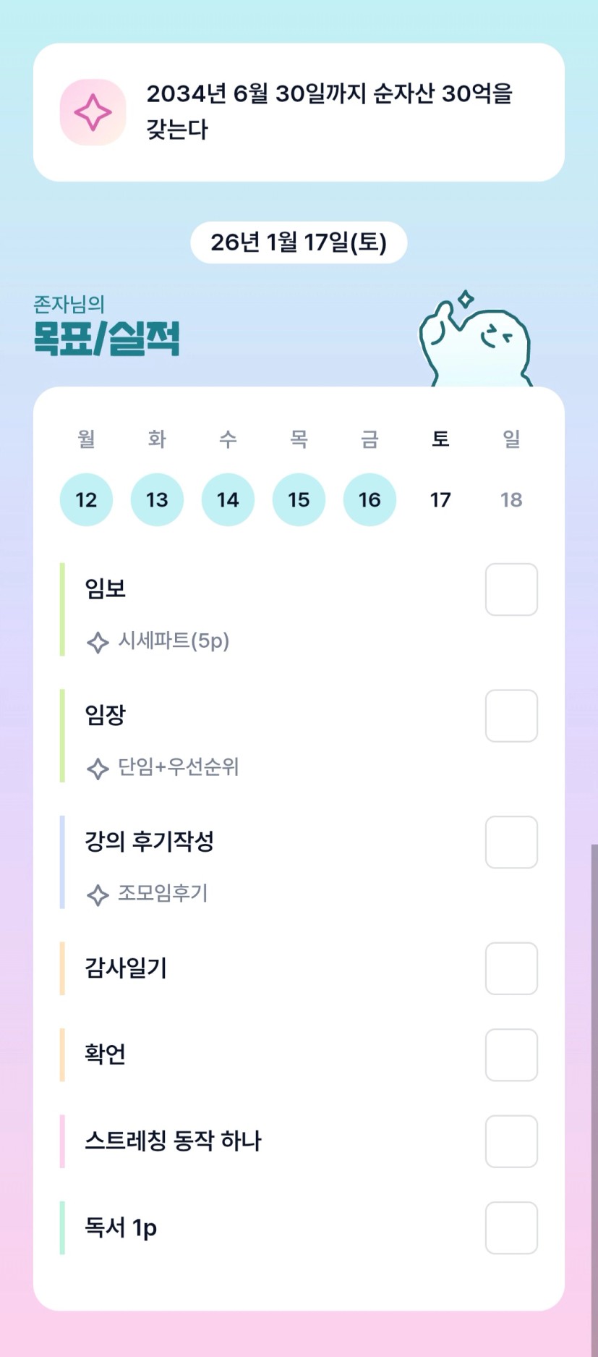Tap sparkle icon beside 조모임후기

click(98, 895)
